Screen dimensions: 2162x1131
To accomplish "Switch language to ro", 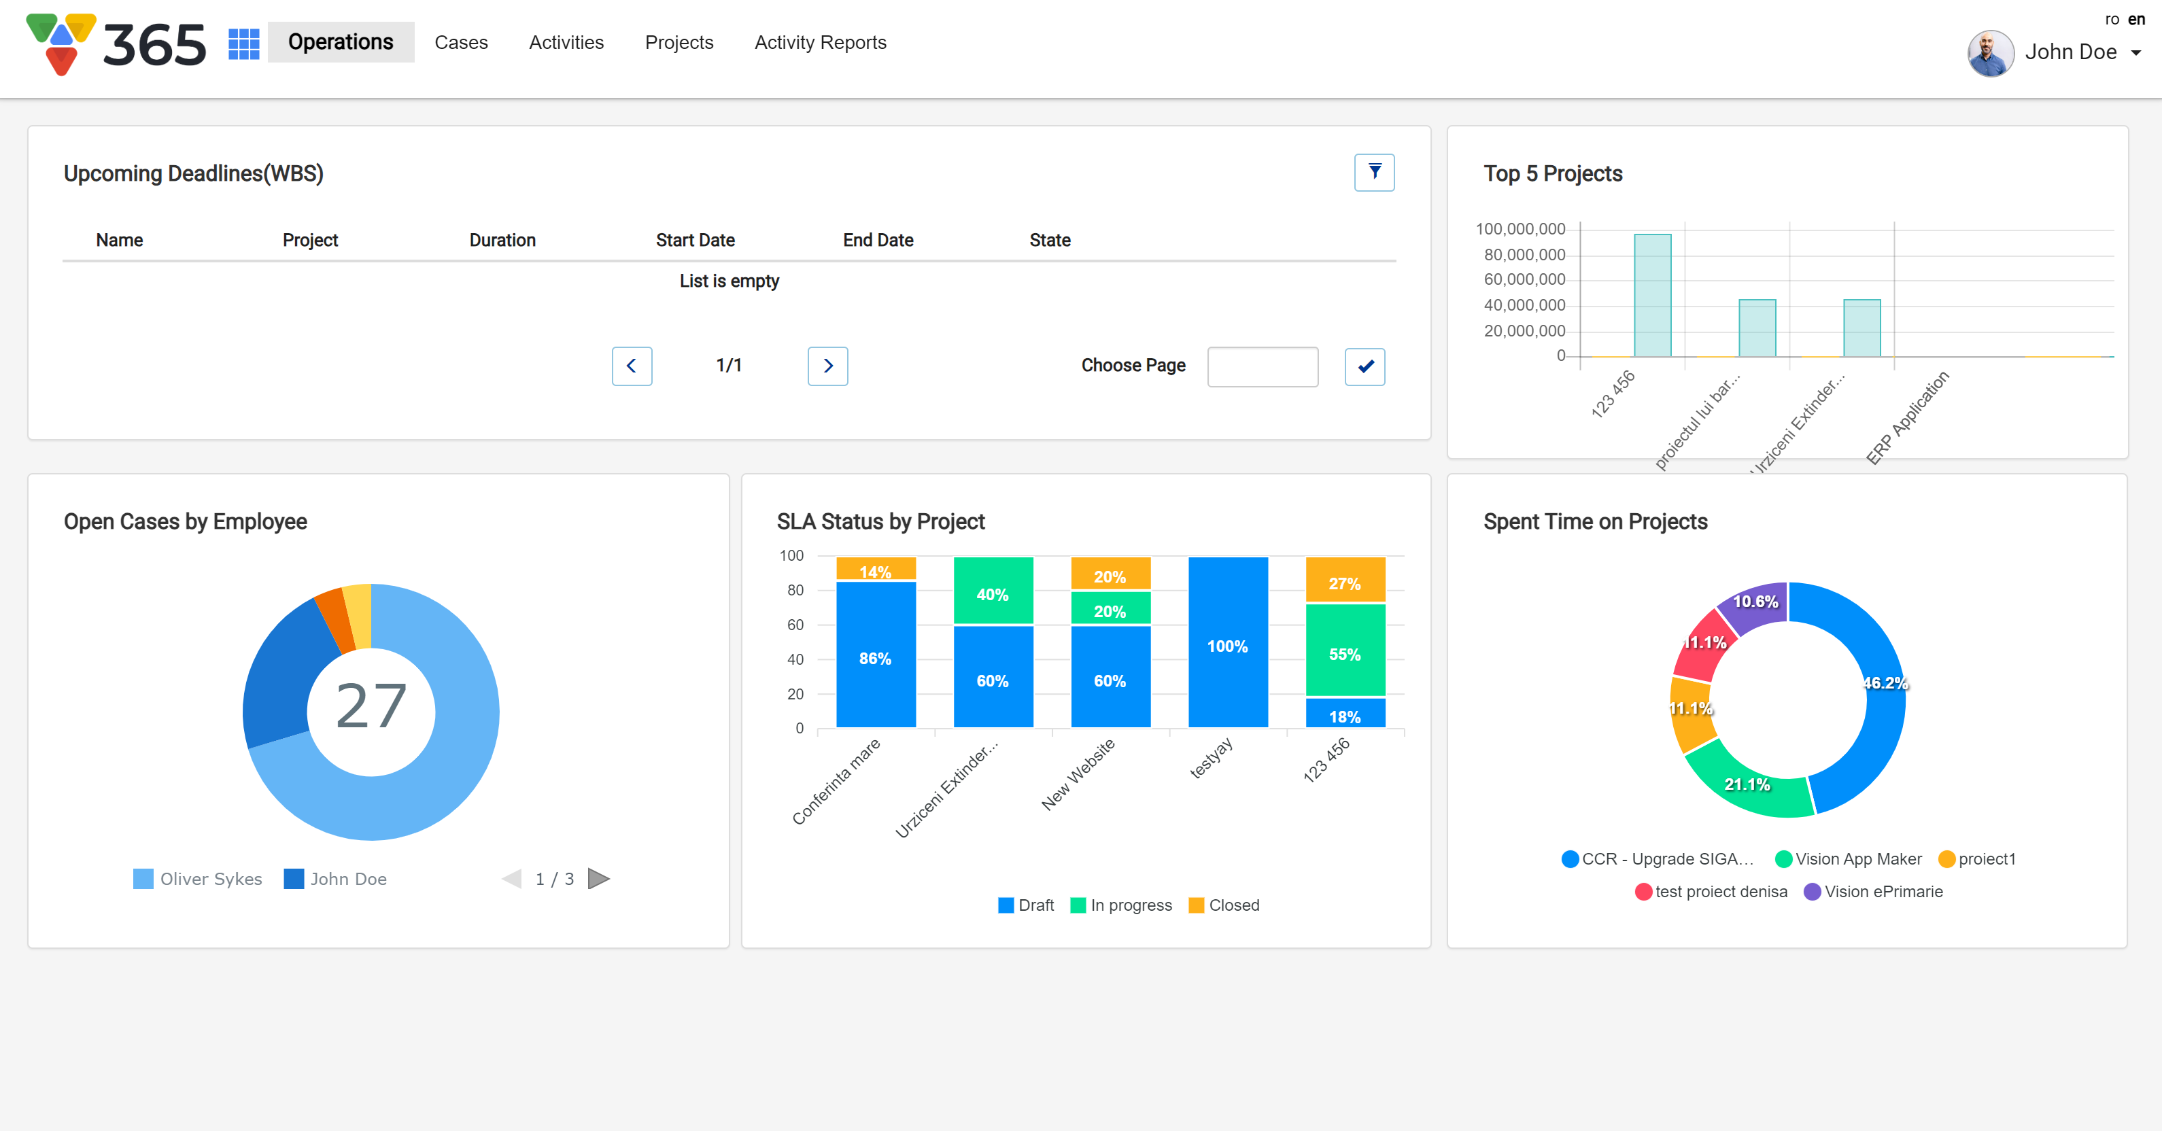I will (2112, 18).
